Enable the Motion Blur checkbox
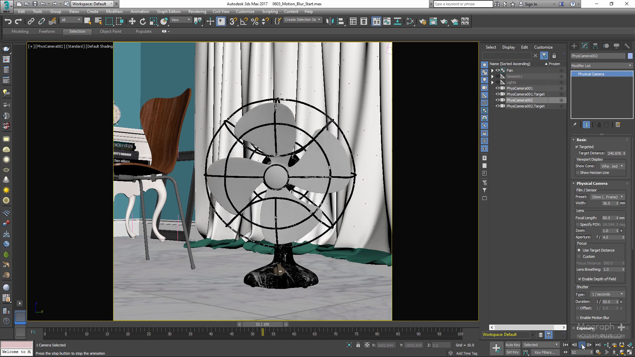The image size is (635, 357). [x=578, y=318]
